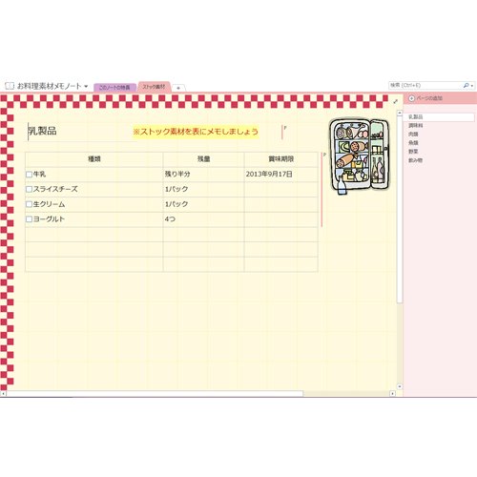Select the ストック素材 section tab
Screen dimensions: 477x477
pos(155,87)
